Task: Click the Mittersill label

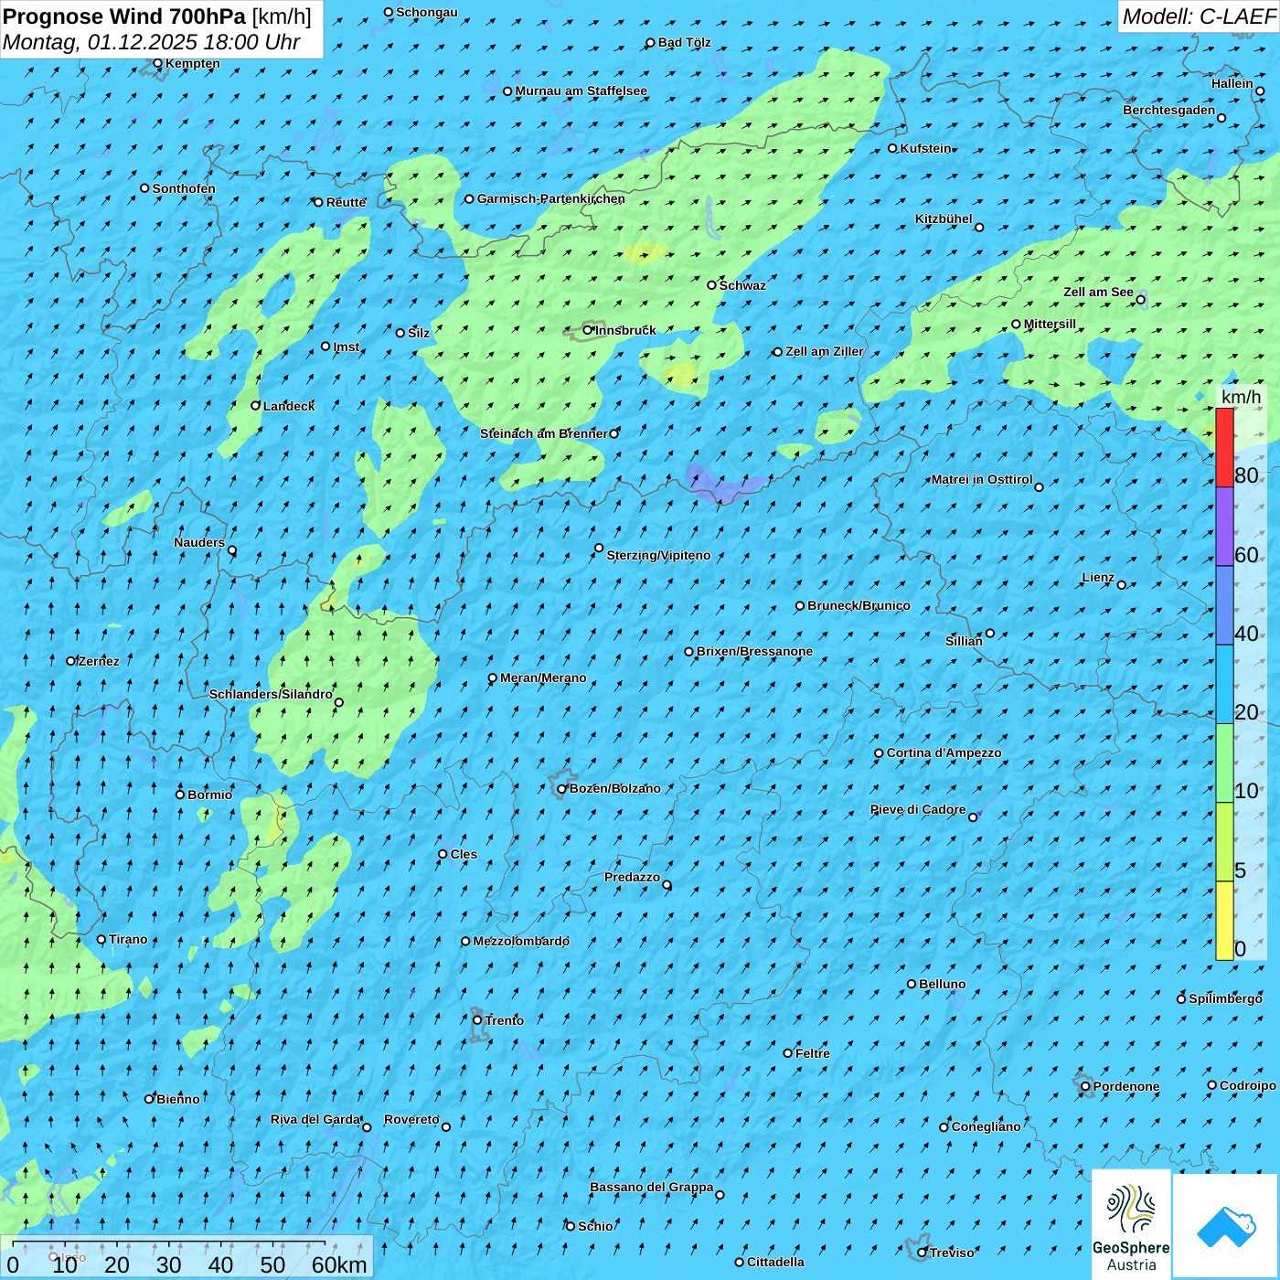Action: tap(1050, 324)
